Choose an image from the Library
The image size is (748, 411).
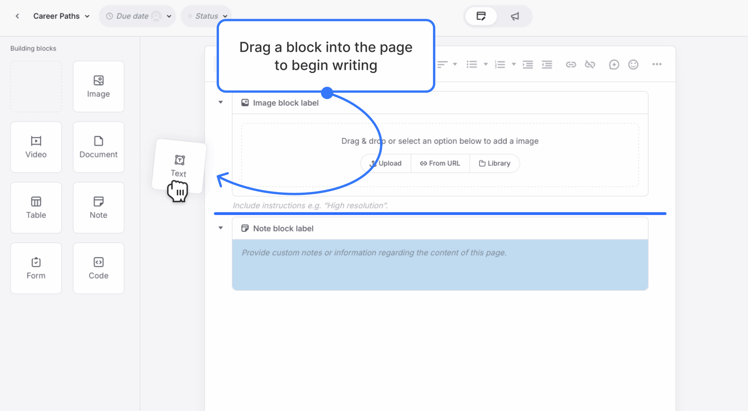(494, 163)
